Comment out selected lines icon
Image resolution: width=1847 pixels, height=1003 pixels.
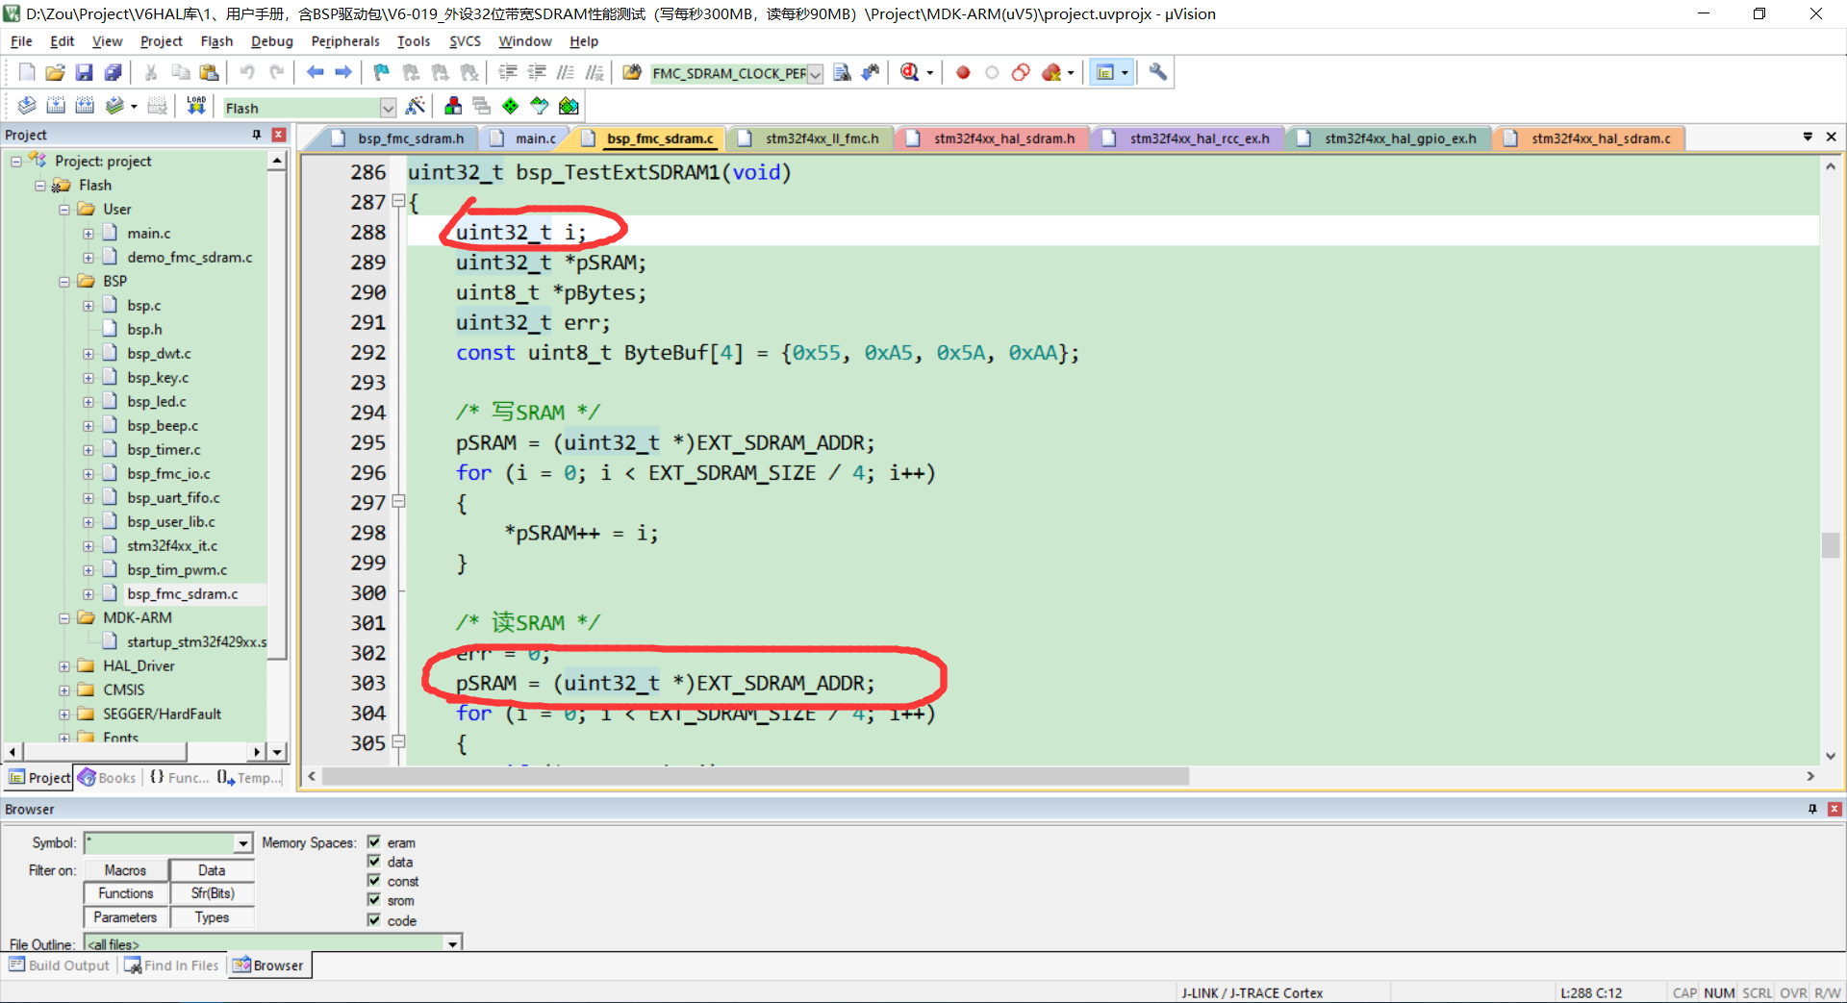click(566, 72)
